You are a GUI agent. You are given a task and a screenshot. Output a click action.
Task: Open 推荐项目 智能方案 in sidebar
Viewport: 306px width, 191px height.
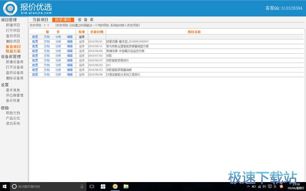coord(13,49)
